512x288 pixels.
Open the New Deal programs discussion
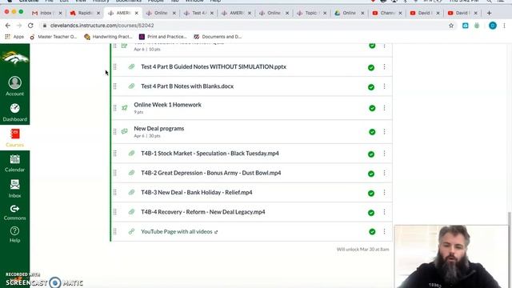click(159, 129)
